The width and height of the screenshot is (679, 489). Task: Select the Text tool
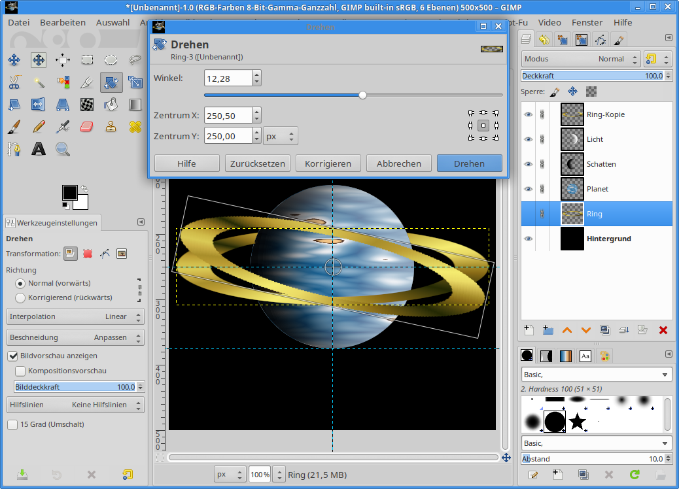click(x=39, y=149)
